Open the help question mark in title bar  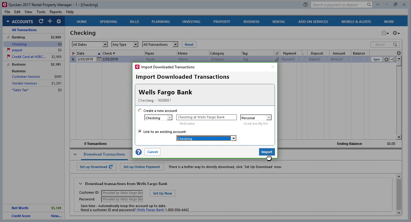pyautogui.click(x=305, y=5)
